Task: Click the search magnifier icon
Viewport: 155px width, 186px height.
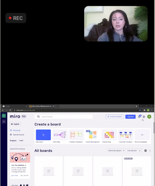Action: pyautogui.click(x=38, y=117)
